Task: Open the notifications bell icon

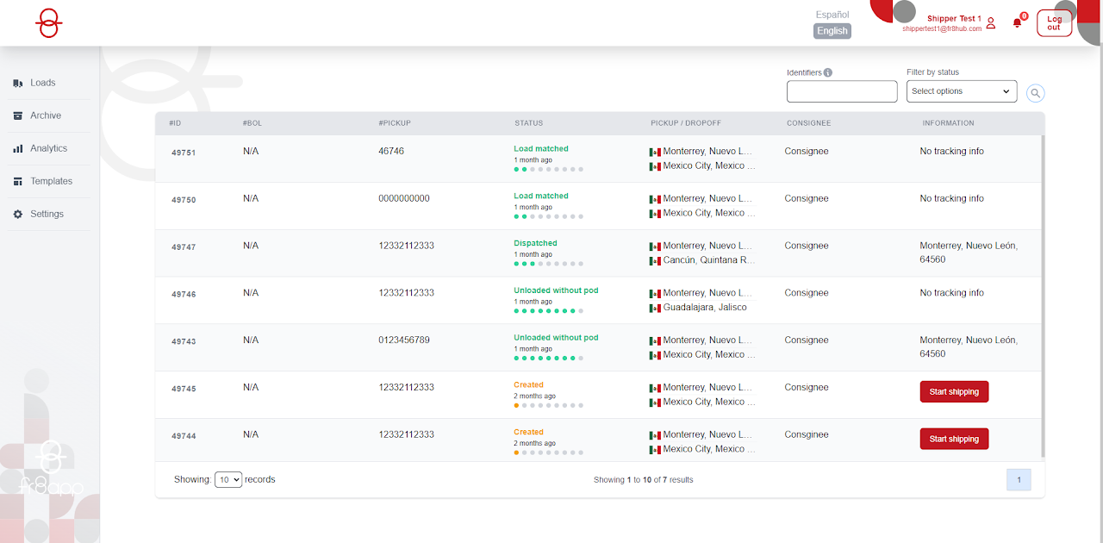Action: (x=1017, y=23)
